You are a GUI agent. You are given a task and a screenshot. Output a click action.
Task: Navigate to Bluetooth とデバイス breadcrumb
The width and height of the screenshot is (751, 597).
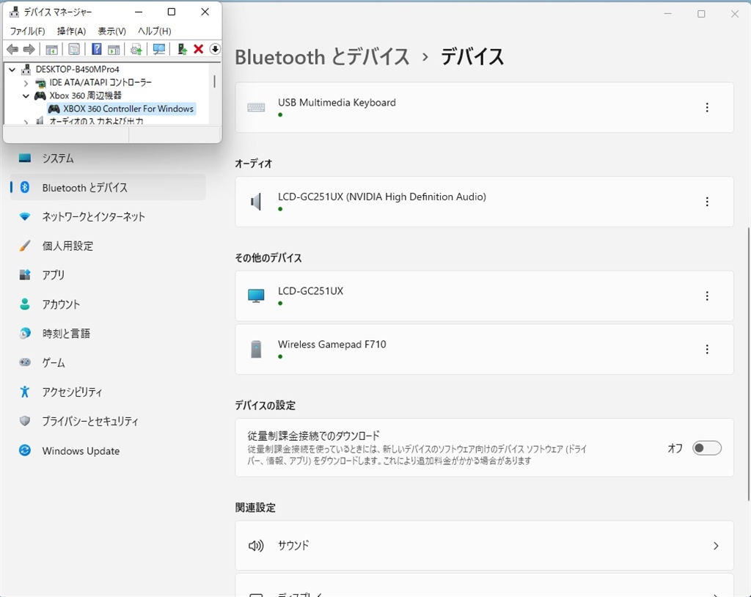click(323, 57)
